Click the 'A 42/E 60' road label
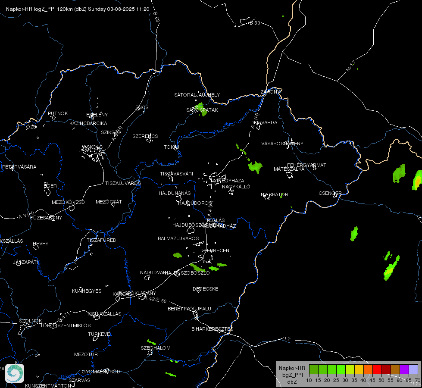Screen dimensions: 422x388 pyautogui.click(x=155, y=299)
